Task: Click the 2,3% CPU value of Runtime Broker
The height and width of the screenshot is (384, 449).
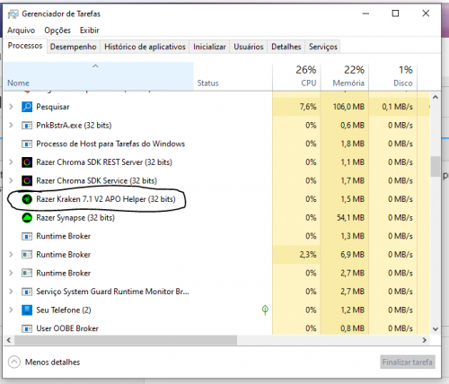Action: pyautogui.click(x=308, y=255)
